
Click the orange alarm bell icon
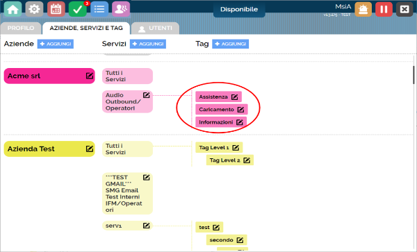363,9
